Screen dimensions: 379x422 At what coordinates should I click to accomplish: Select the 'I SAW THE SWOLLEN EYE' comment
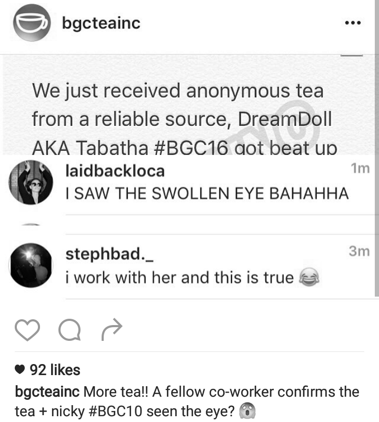[207, 193]
